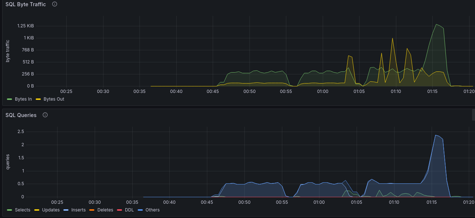Select the Inserts legend label
The width and height of the screenshot is (475, 218).
[x=79, y=210]
